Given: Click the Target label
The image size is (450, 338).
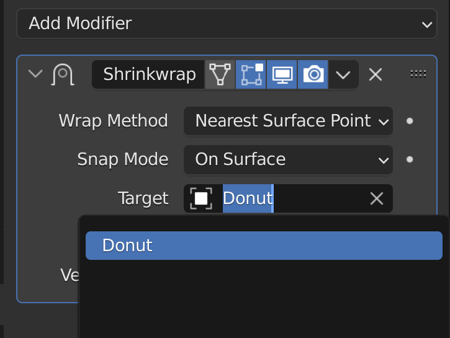Looking at the screenshot, I should (143, 198).
